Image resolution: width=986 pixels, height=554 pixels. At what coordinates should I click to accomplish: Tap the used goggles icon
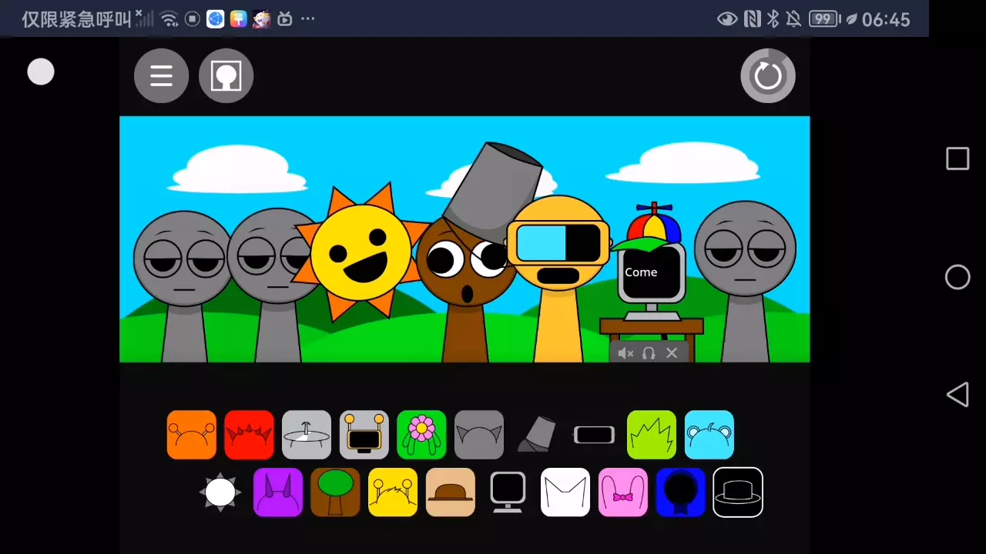(x=594, y=435)
